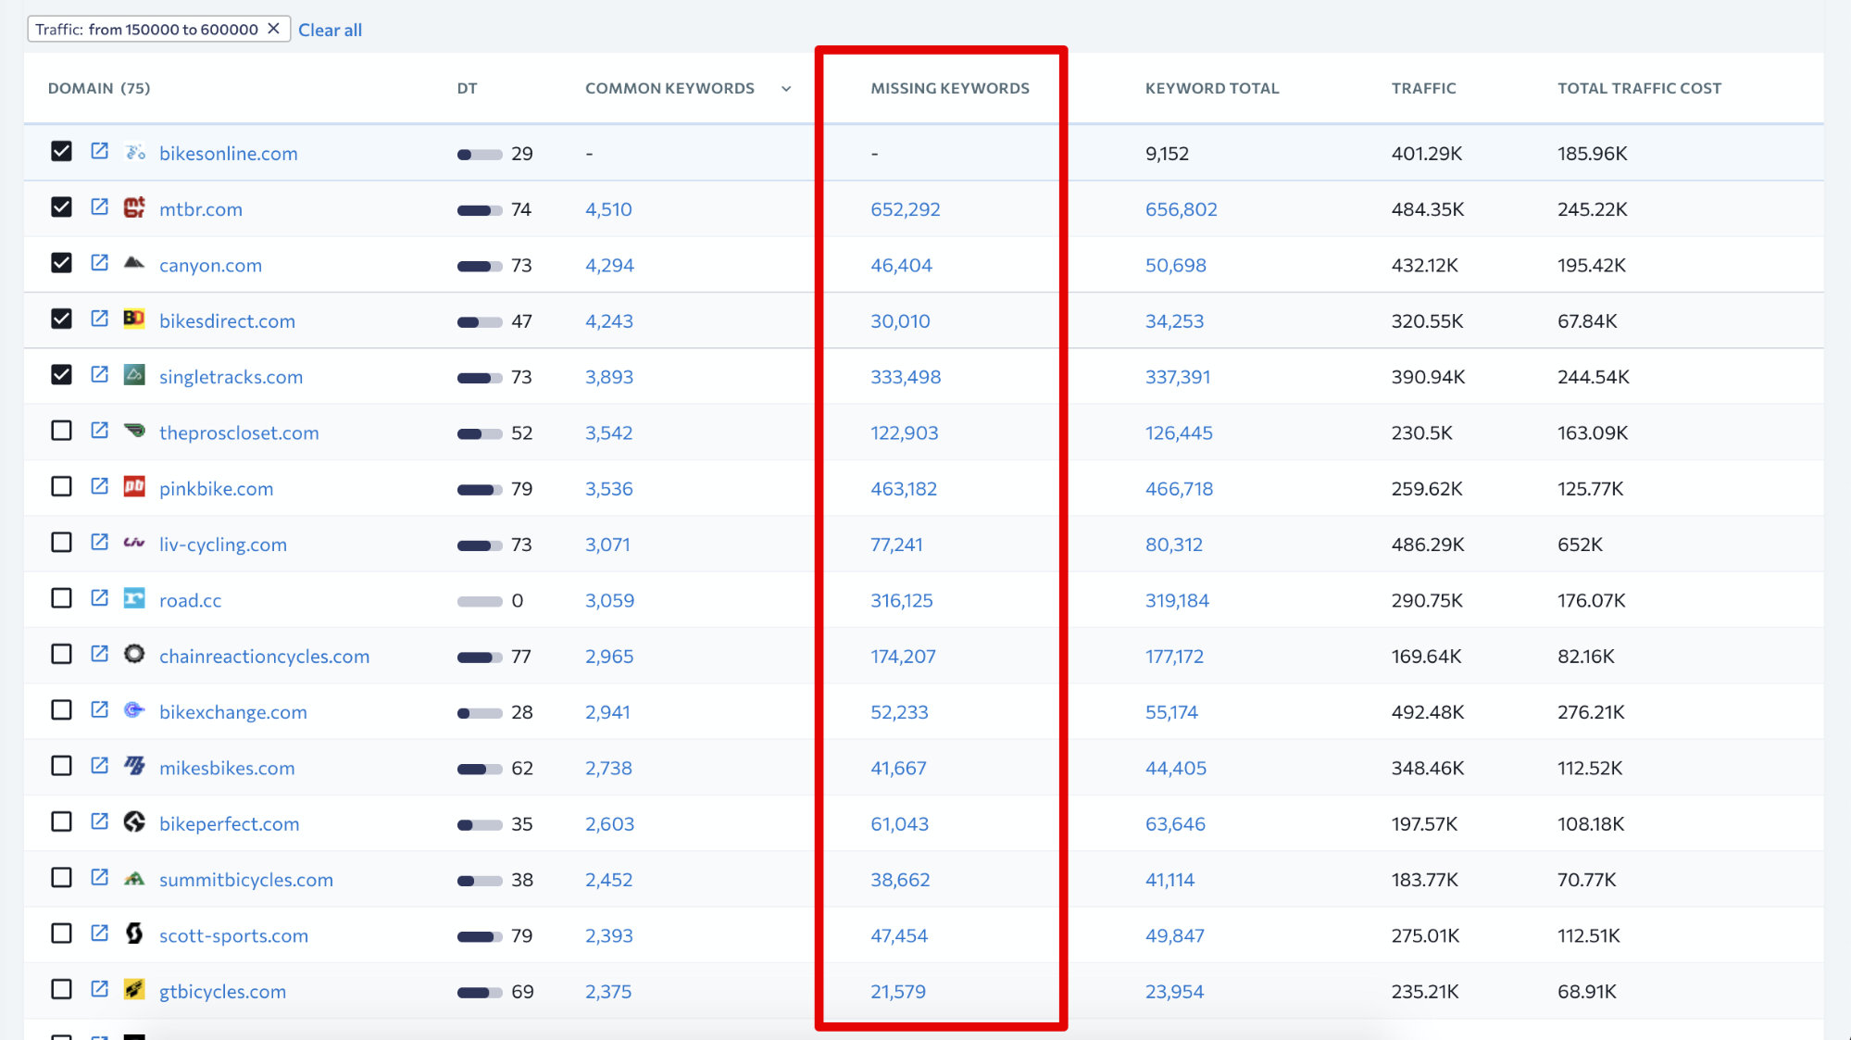Uncheck the bikesonline.com checkbox
The height and width of the screenshot is (1040, 1851).
tap(61, 152)
